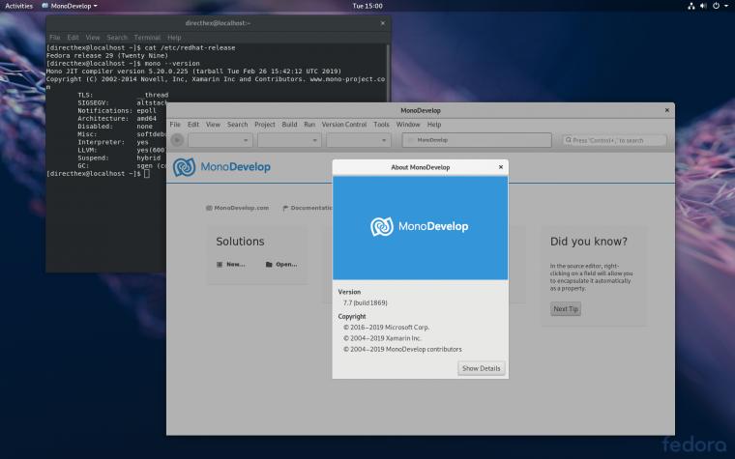Viewport: 735px width, 459px height.
Task: Click '© 2004–2019 MonoDevelop contributors' text
Action: click(x=402, y=349)
